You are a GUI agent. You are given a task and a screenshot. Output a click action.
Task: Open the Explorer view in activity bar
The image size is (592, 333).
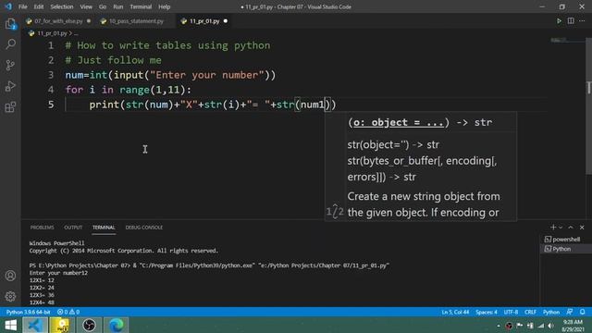pos(10,24)
